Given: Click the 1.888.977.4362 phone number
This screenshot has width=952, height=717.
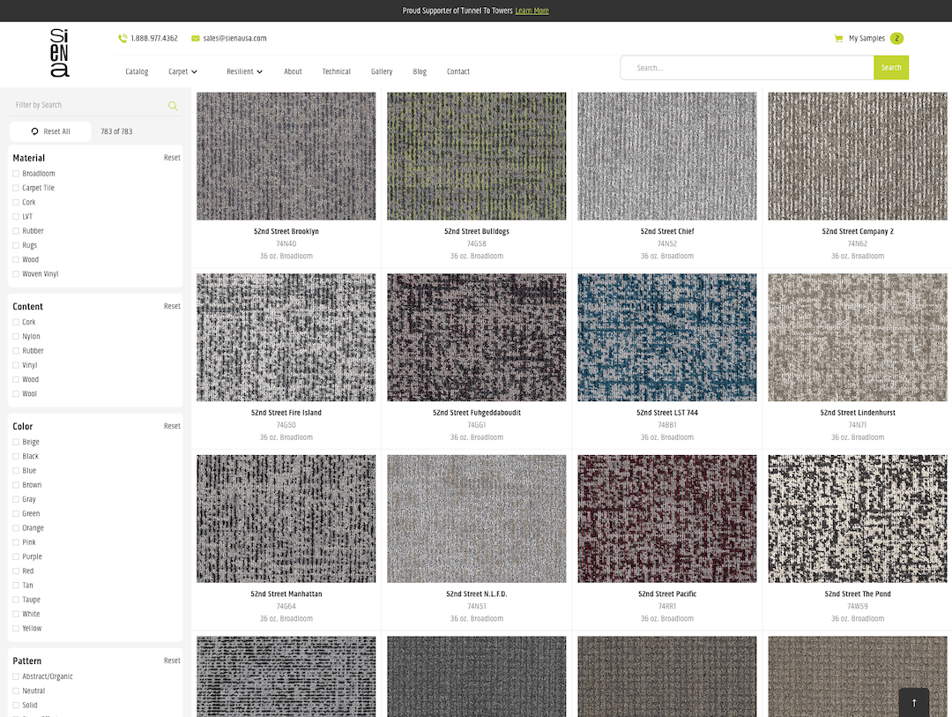Looking at the screenshot, I should pos(154,38).
